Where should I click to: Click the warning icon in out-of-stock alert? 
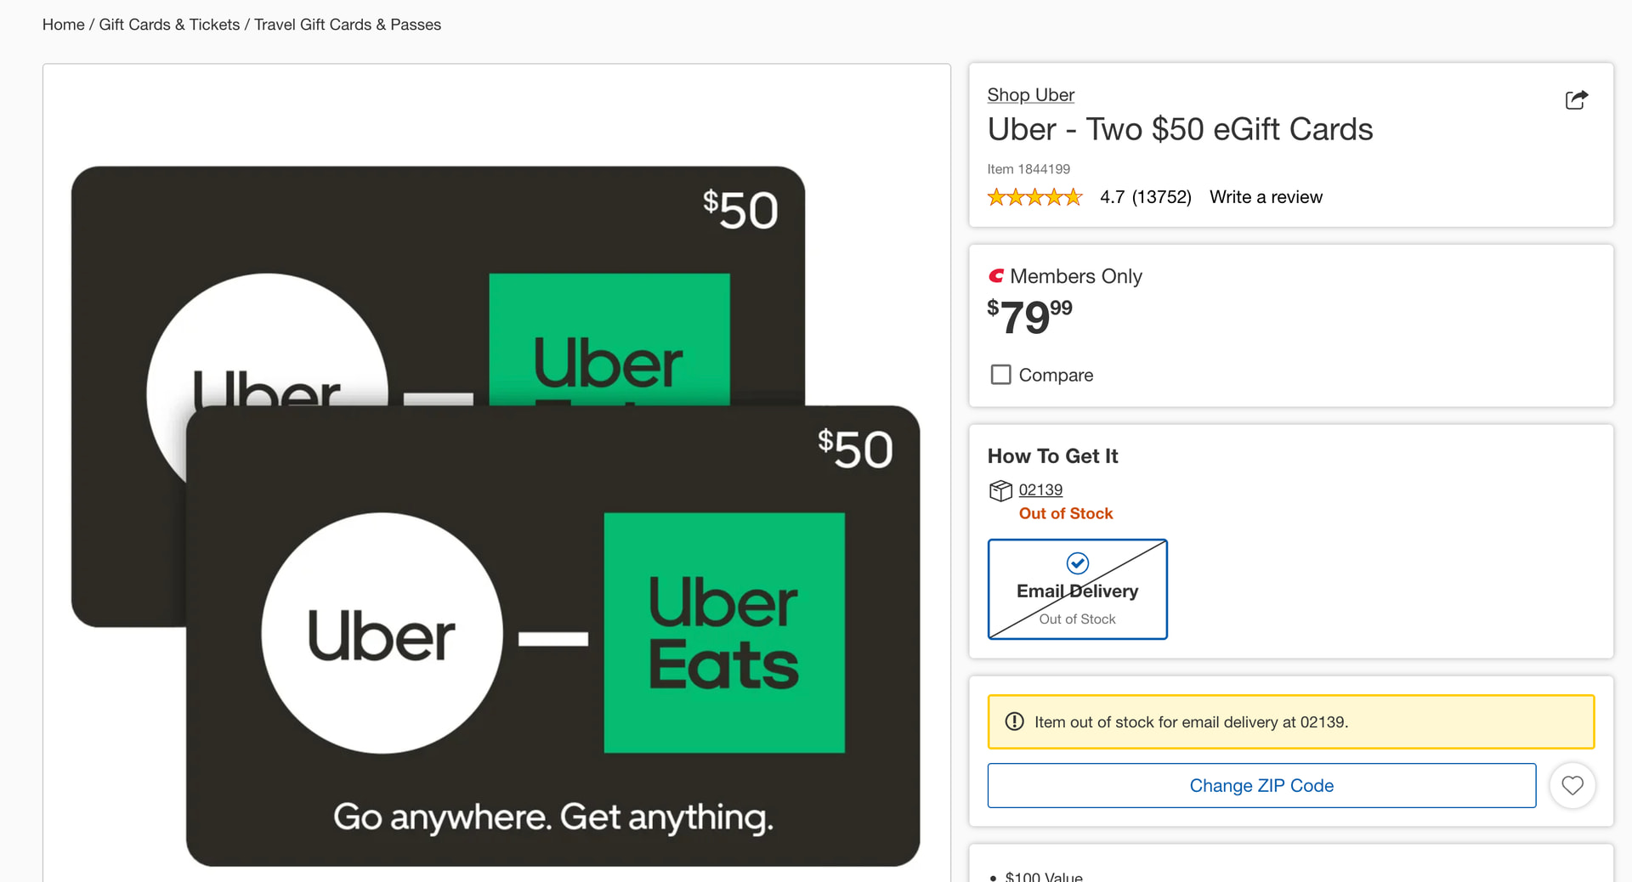(1014, 721)
